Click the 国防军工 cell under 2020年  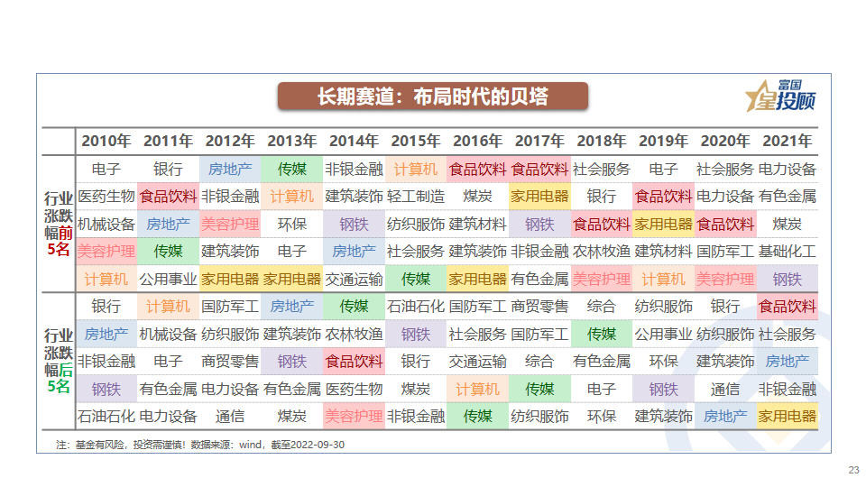725,252
